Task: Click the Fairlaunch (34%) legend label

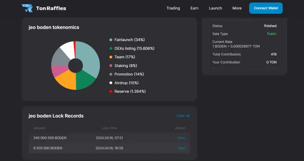Action: tap(129, 40)
